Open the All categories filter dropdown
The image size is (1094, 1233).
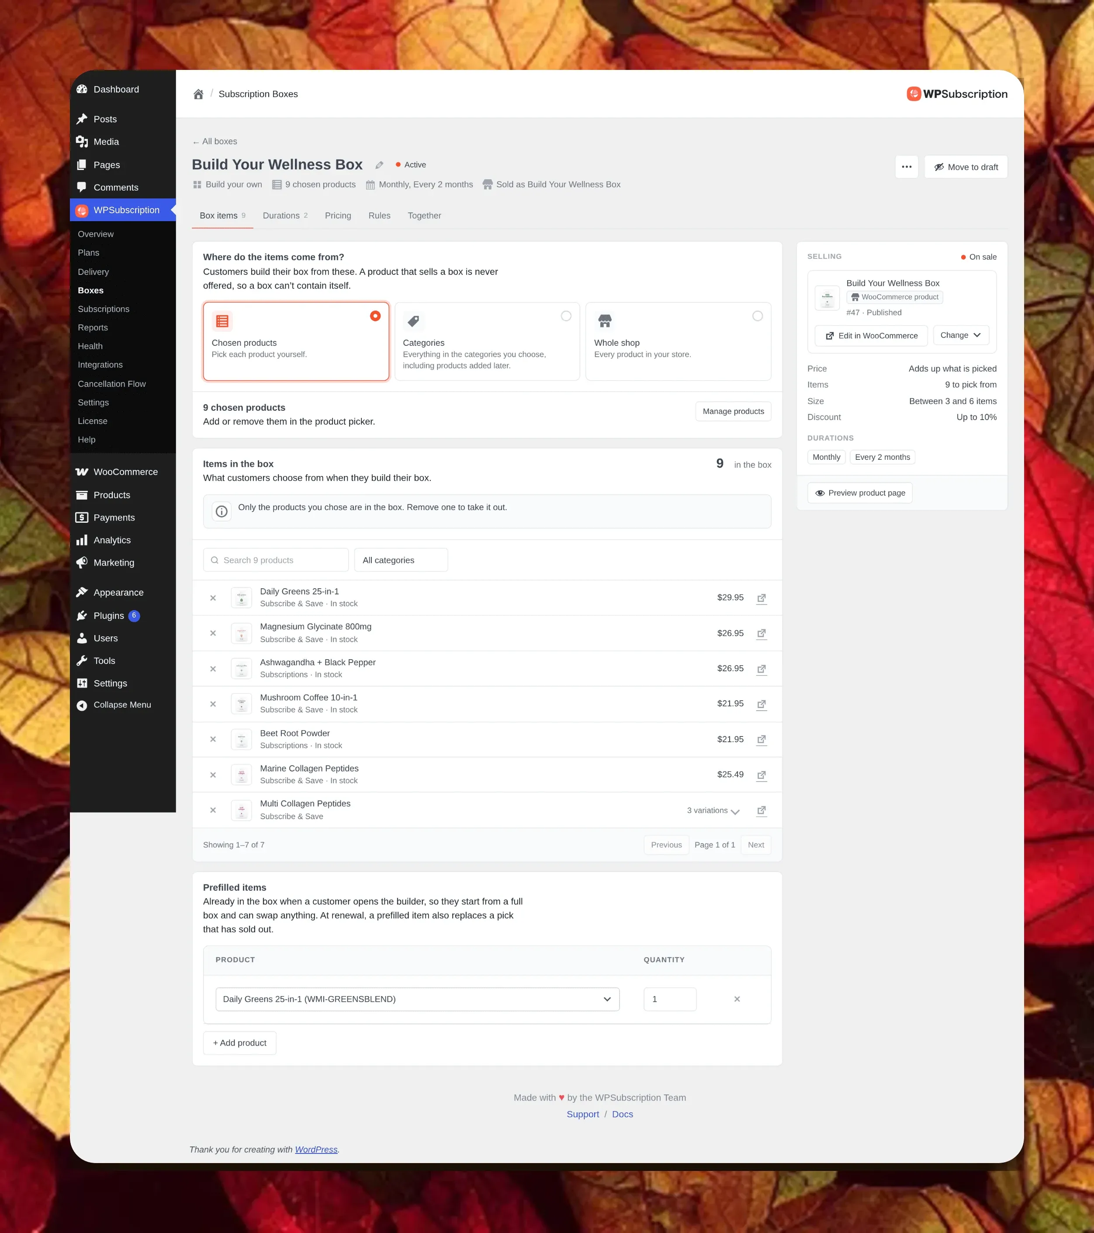pos(401,560)
